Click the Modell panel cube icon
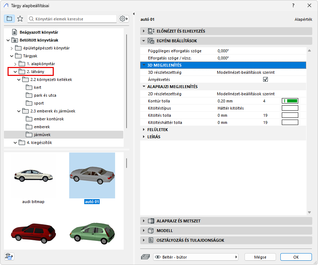The height and width of the screenshot is (265, 318). [x=151, y=231]
